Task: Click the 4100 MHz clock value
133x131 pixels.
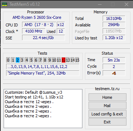Action: click(x=34, y=31)
